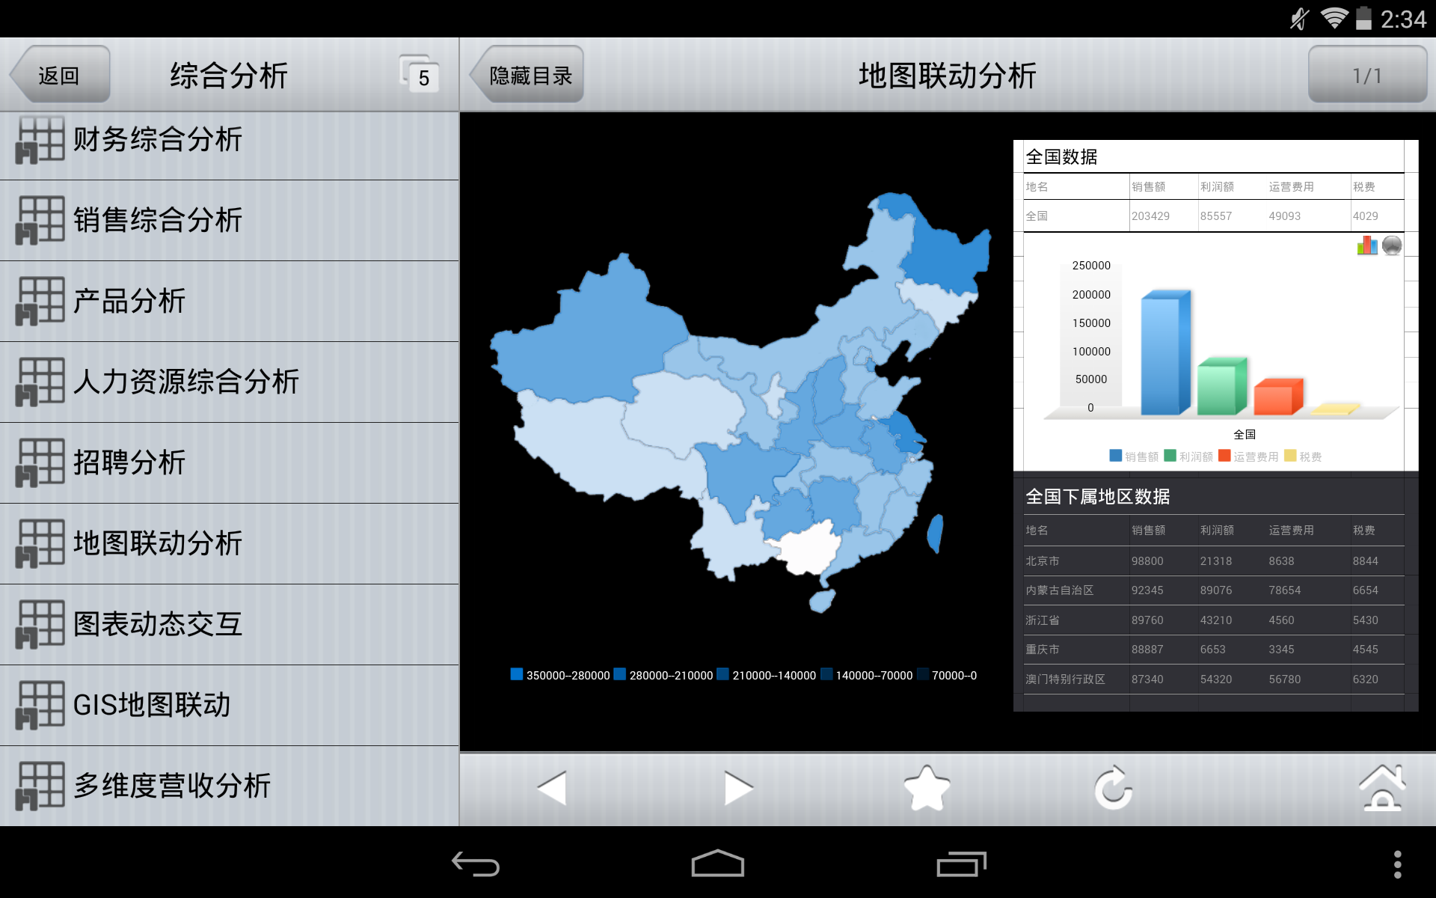
Task: Open 招聘分析 report
Action: [x=229, y=463]
